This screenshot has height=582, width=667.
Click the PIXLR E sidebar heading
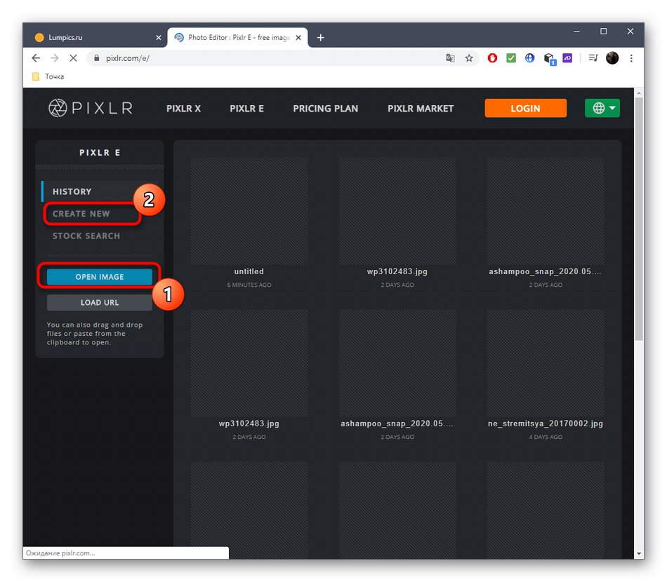(x=100, y=152)
